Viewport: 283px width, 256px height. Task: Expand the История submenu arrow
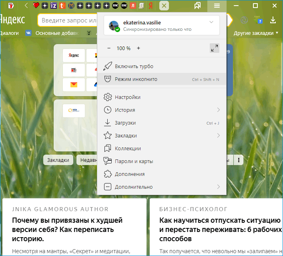click(219, 110)
